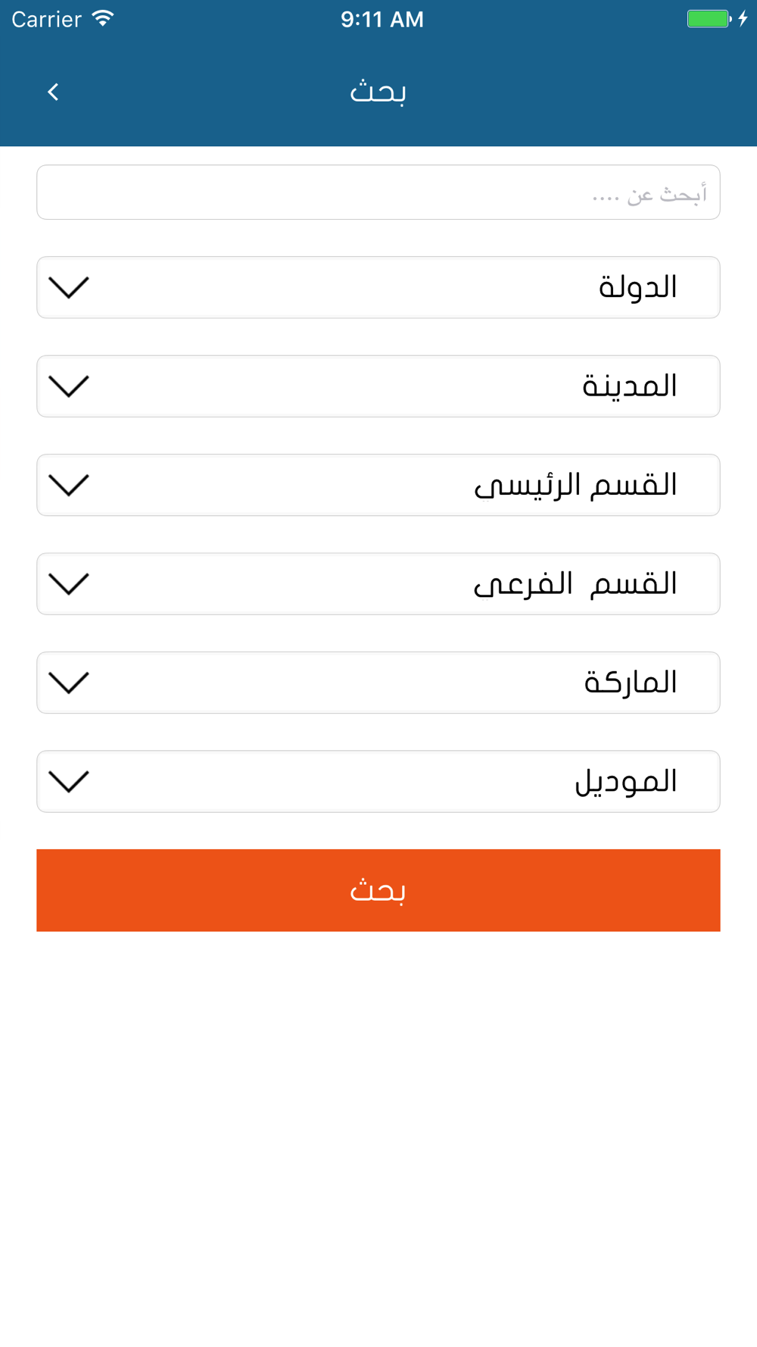The width and height of the screenshot is (757, 1347).
Task: Click the chevron arrow in الماركة field
Action: click(69, 683)
